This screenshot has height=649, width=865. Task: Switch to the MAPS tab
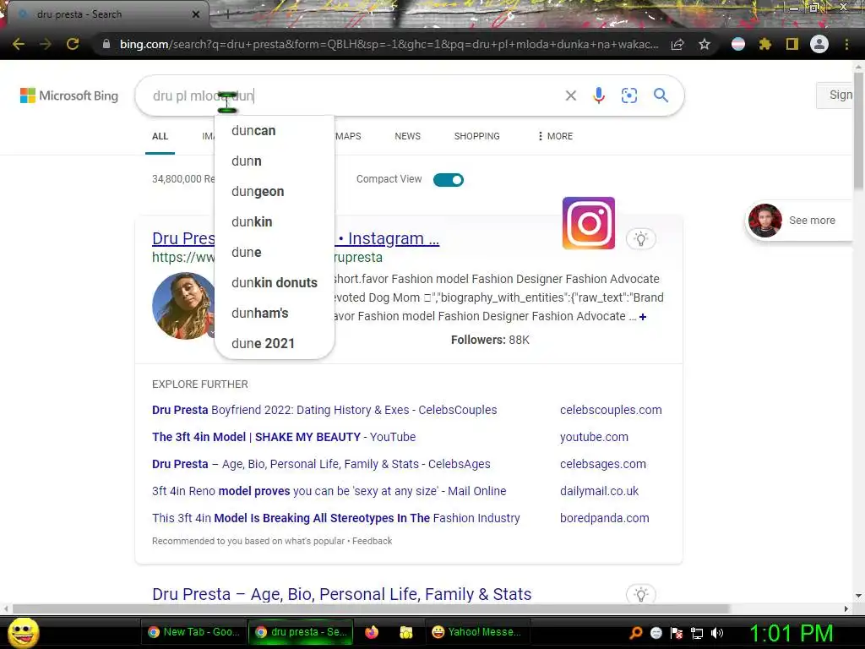coord(349,136)
